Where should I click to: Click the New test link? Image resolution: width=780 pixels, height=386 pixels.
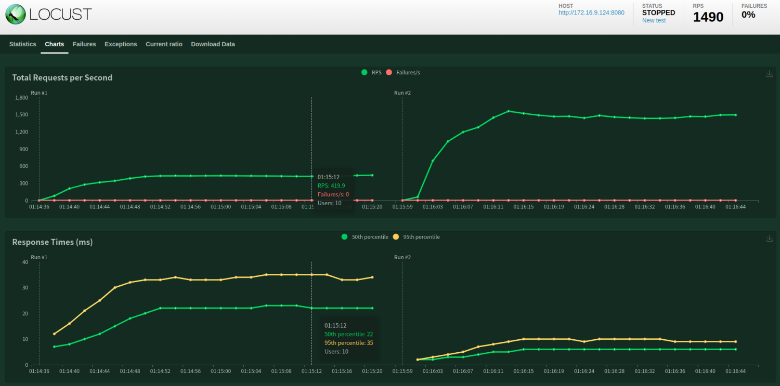pyautogui.click(x=654, y=21)
